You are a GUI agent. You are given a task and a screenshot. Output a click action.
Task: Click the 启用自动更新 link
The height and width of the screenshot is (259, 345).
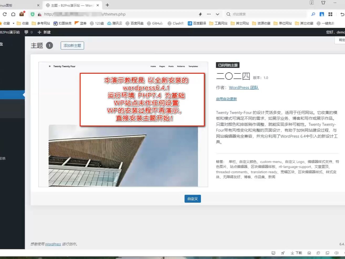point(226,99)
